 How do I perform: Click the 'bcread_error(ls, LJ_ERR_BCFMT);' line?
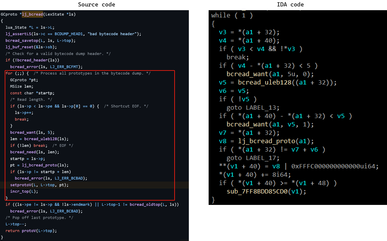pos(46,67)
